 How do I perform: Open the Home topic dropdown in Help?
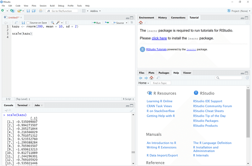pos(144,83)
